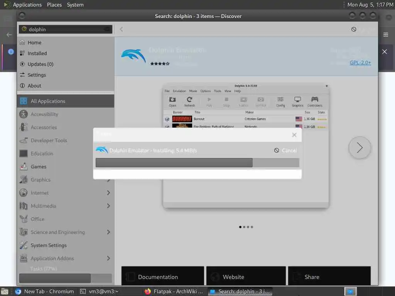The width and height of the screenshot is (395, 296).
Task: Click the Tasks progress bar in sidebar
Action: (66, 278)
